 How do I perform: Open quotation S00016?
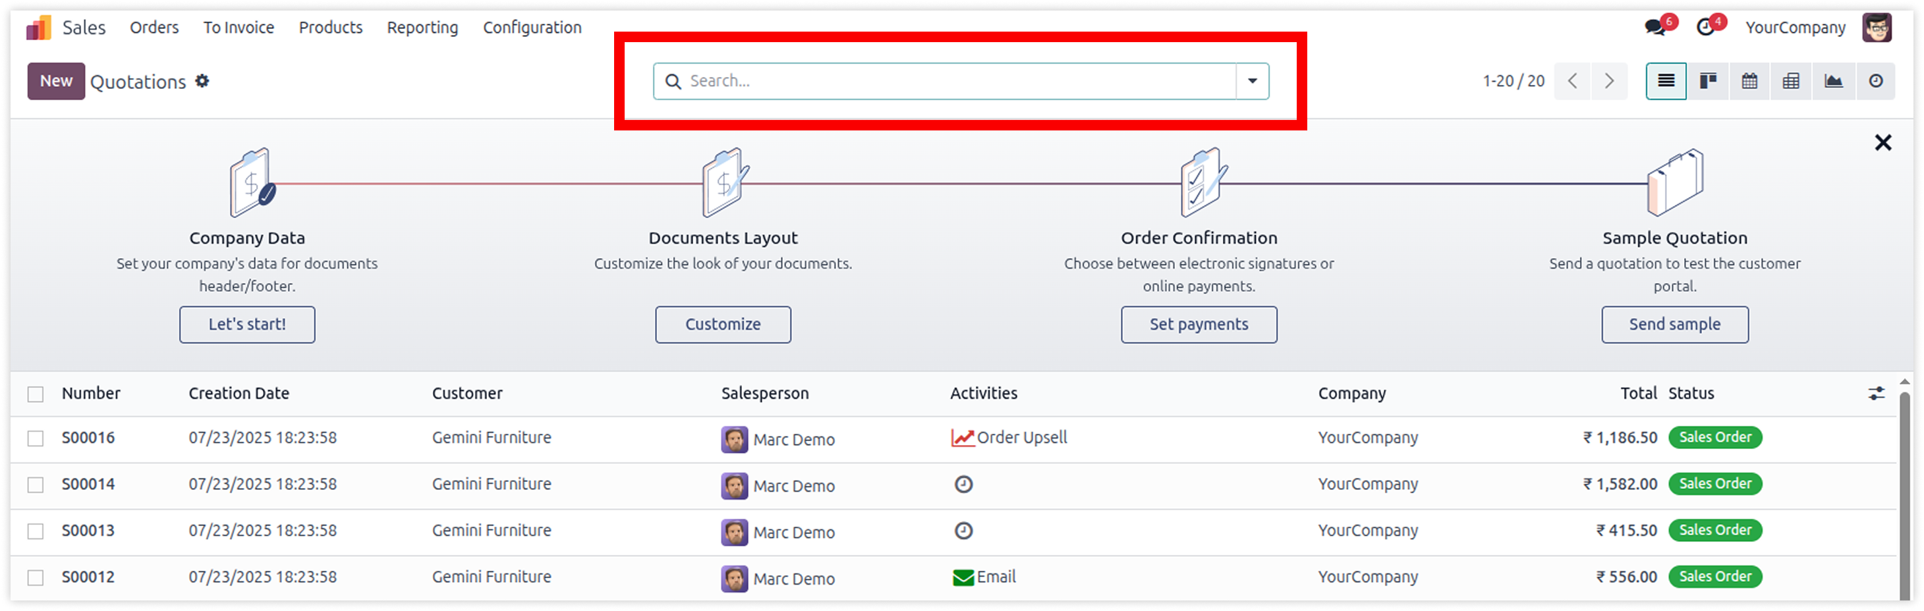88,438
